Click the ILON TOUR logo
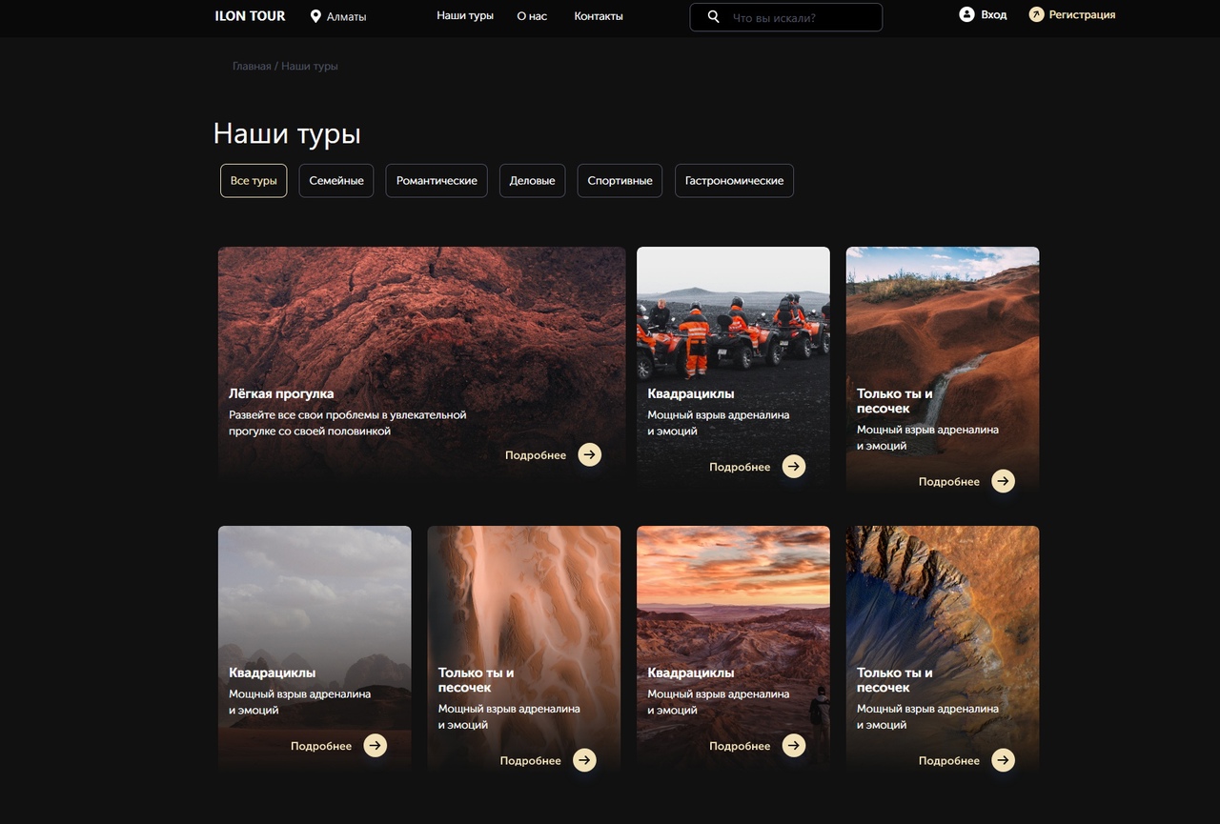This screenshot has height=824, width=1220. coord(250,15)
